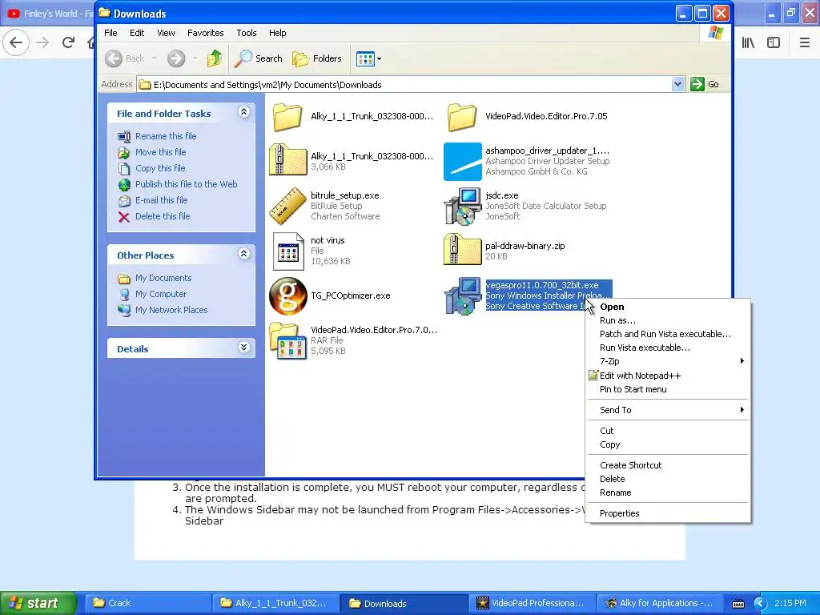Click Publish this file to the Web
This screenshot has width=820, height=615.
pos(186,184)
